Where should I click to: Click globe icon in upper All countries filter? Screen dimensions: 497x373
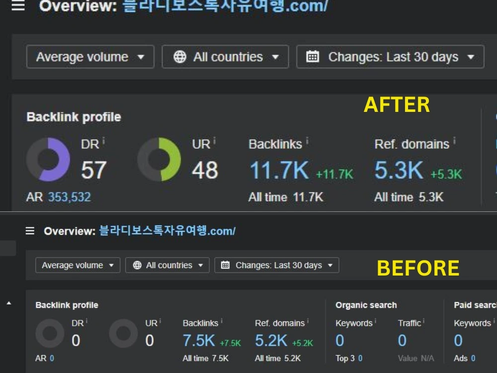180,57
